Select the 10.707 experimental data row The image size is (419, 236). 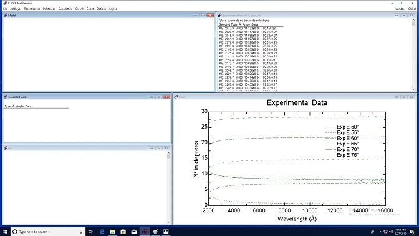pos(248,60)
